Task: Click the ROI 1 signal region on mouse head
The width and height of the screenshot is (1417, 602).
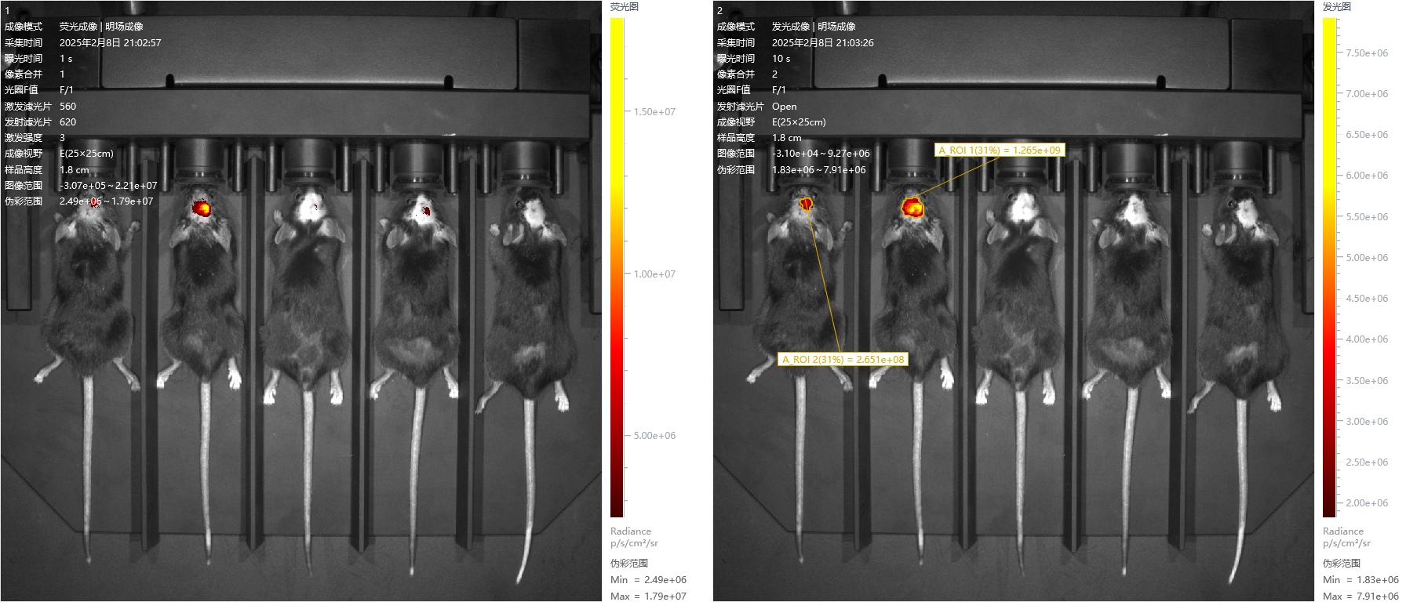Action: pyautogui.click(x=912, y=208)
